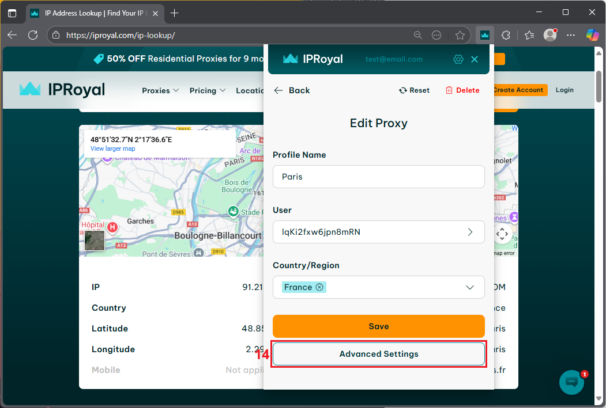Remove the France country tag

point(319,287)
